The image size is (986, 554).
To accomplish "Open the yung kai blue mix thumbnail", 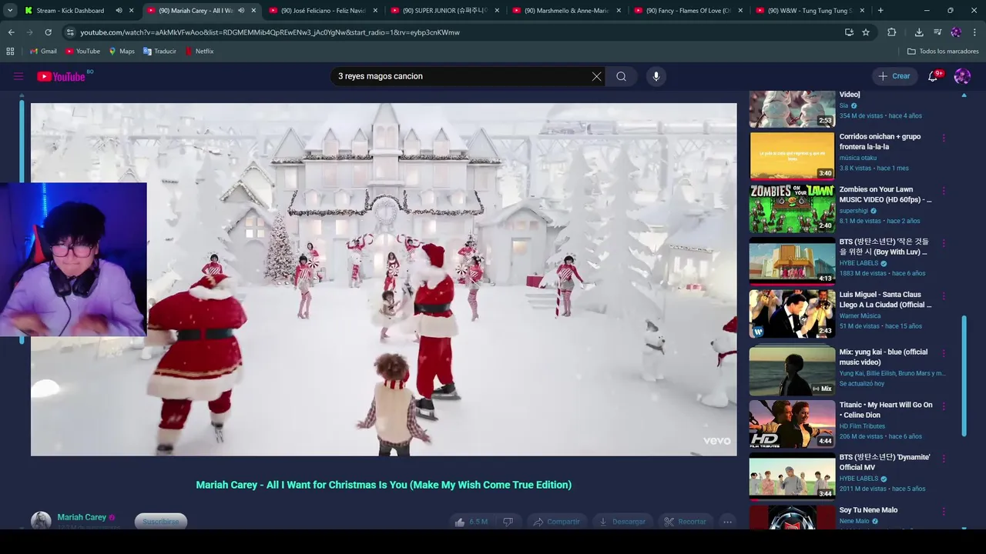I will [x=792, y=372].
